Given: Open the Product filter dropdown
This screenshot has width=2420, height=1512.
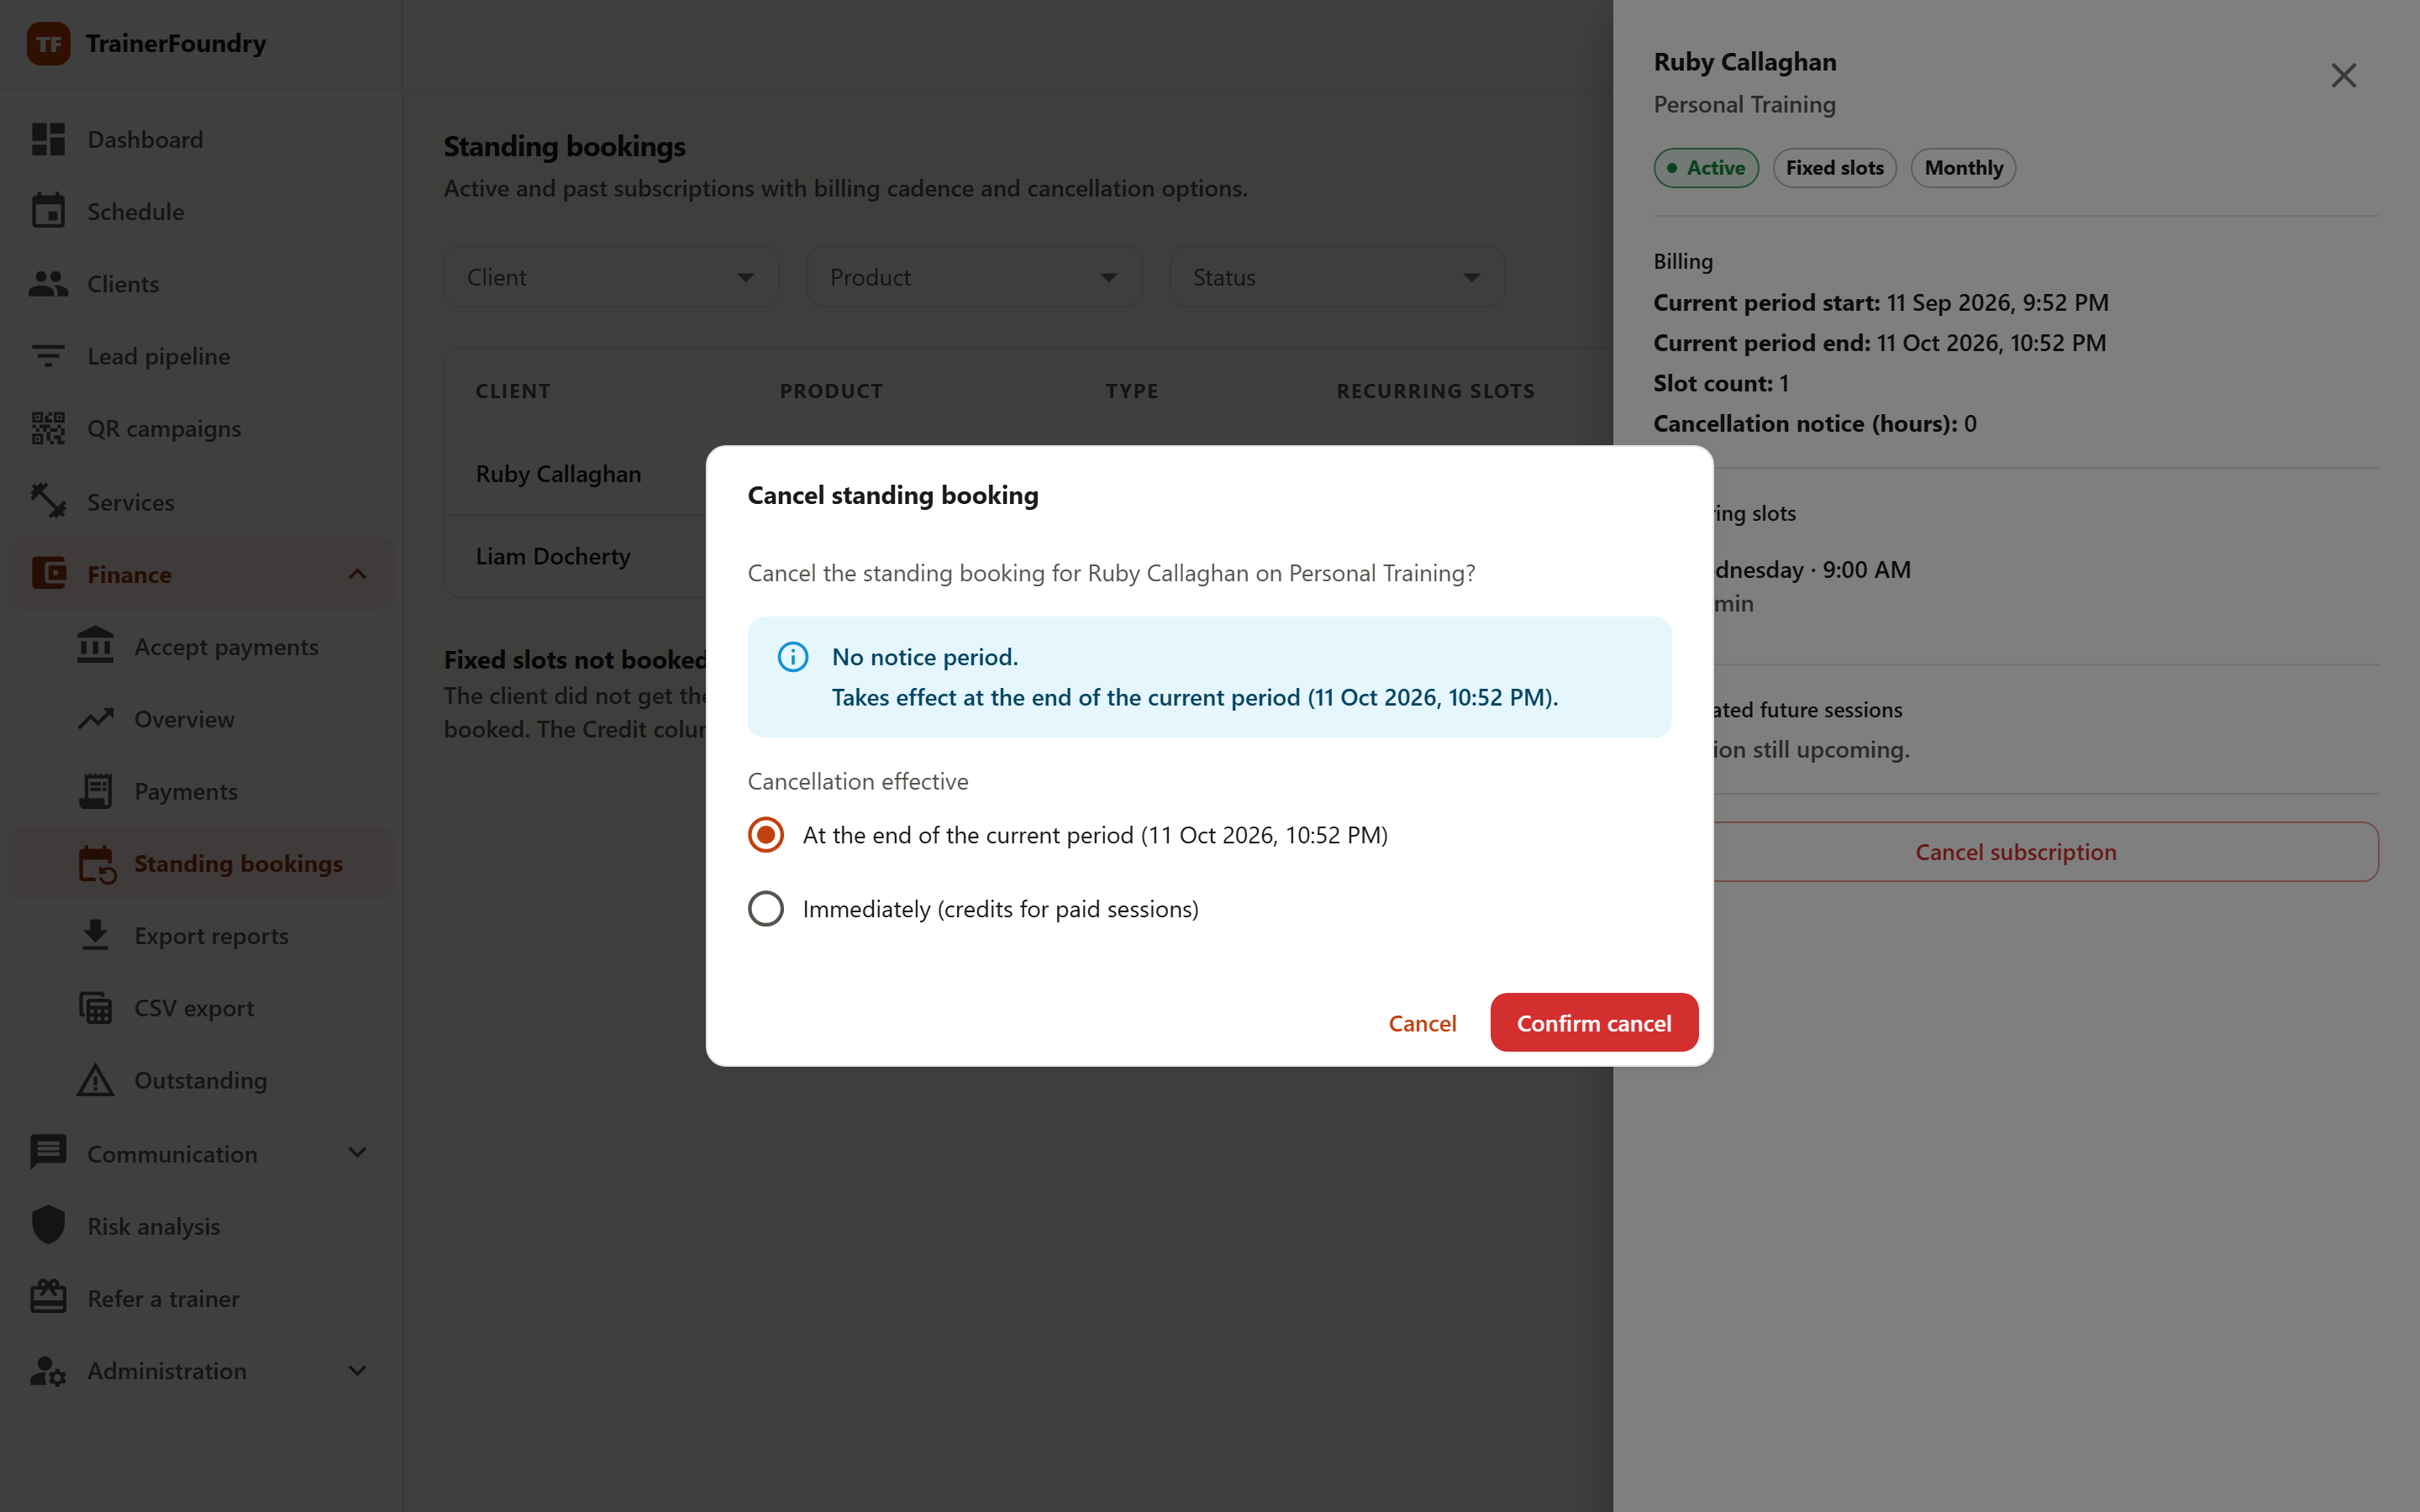Looking at the screenshot, I should click(974, 277).
